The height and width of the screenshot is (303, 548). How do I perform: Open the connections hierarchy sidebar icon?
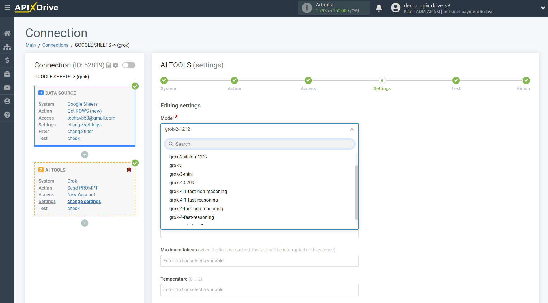(7, 47)
